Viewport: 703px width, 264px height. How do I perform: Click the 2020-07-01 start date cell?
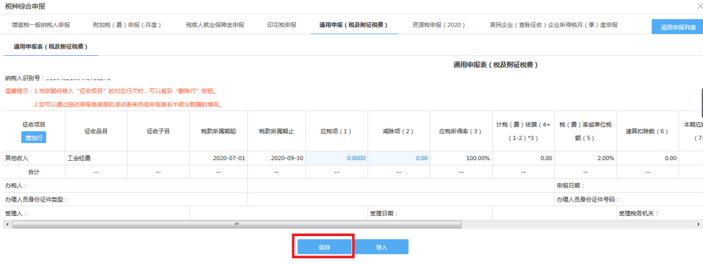click(x=218, y=158)
